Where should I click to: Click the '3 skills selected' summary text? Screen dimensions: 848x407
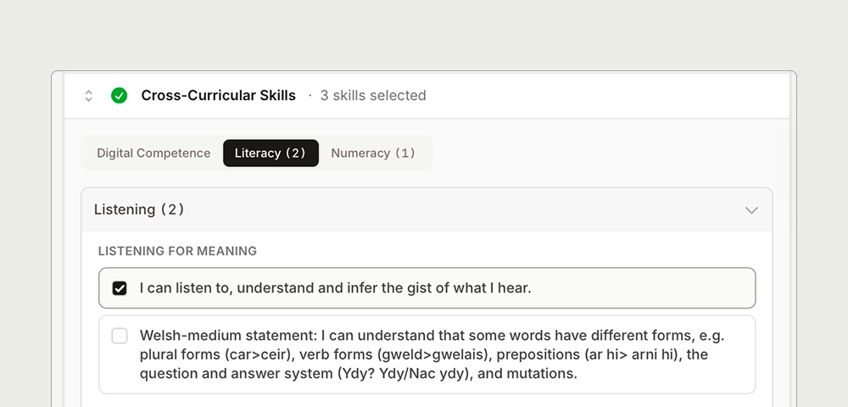point(373,96)
